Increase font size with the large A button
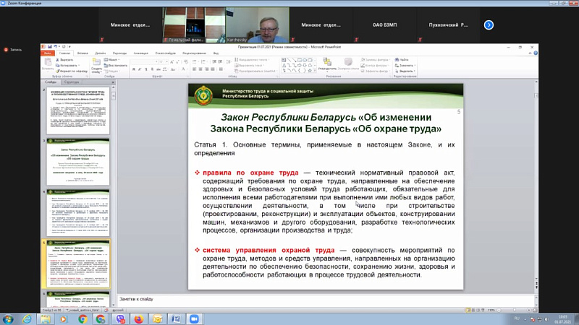Screen dimensions: 579x325 [x=172, y=61]
